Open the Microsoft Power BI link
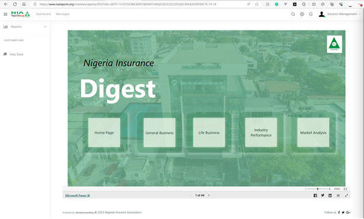The image size is (364, 219). 78,196
